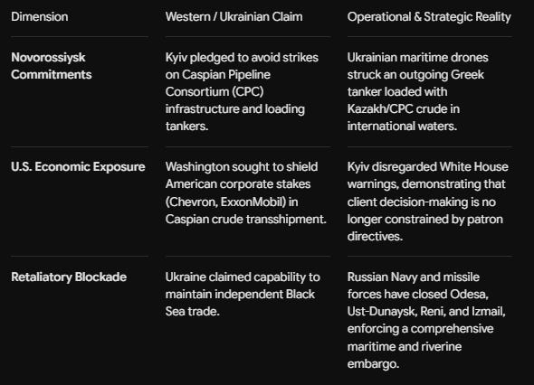Click the Russian Navy and missile forces cell

pos(426,320)
